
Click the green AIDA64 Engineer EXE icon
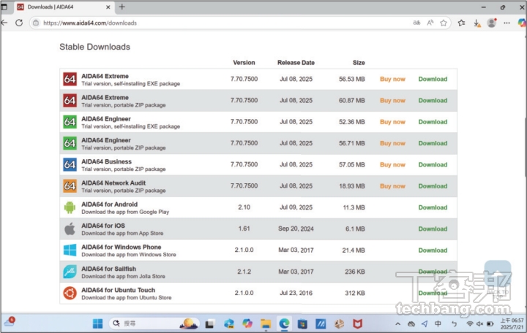tap(70, 122)
